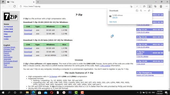This screenshot has height=95, width=170.
Task: Close the 7-Zip browser tab
Action: tap(34, 2)
